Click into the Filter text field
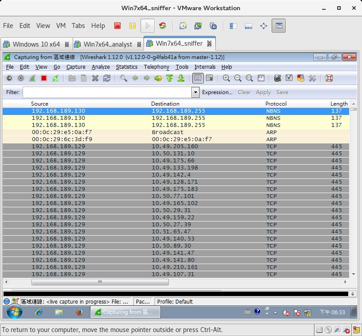Image resolution: width=362 pixels, height=336 pixels. [107, 92]
